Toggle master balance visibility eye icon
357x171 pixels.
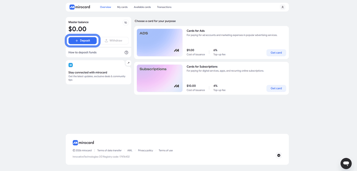click(126, 22)
